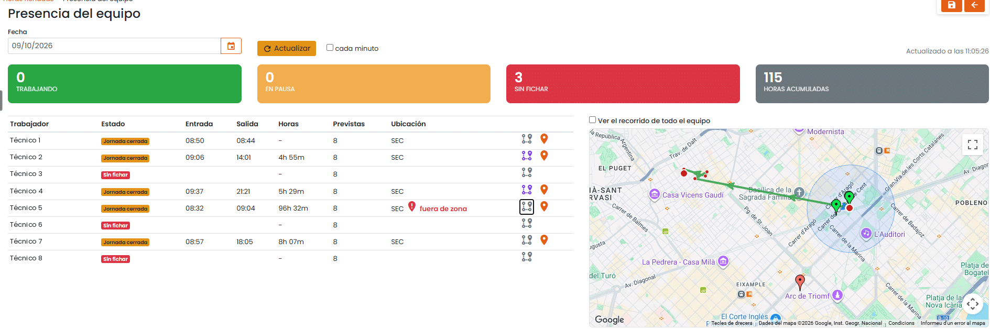Click the Previstas column header
This screenshot has width=990, height=329.
point(349,124)
